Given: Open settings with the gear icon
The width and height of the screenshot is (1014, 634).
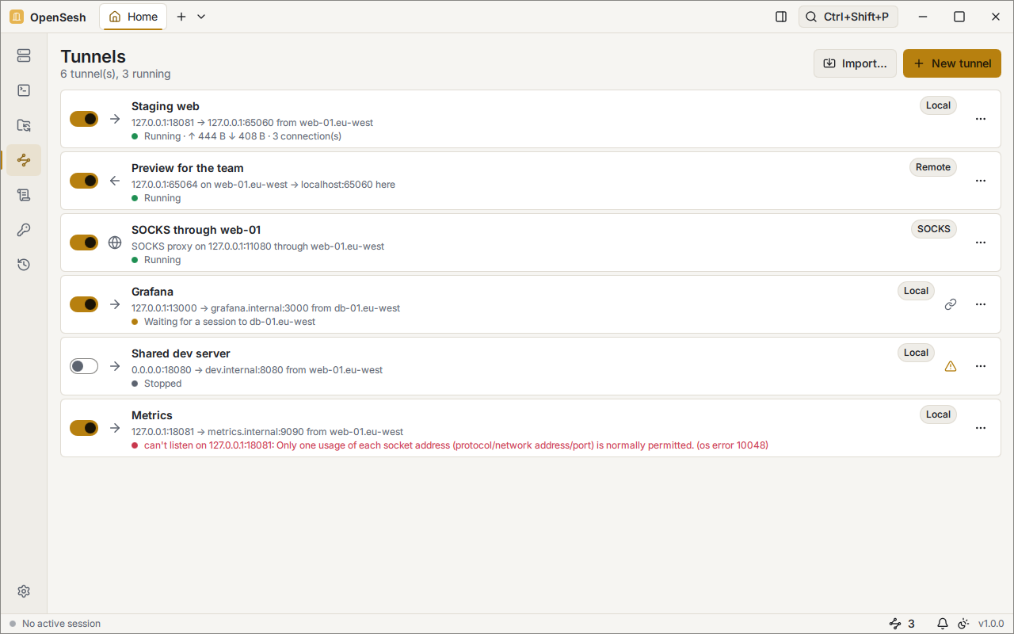Looking at the screenshot, I should click(24, 591).
